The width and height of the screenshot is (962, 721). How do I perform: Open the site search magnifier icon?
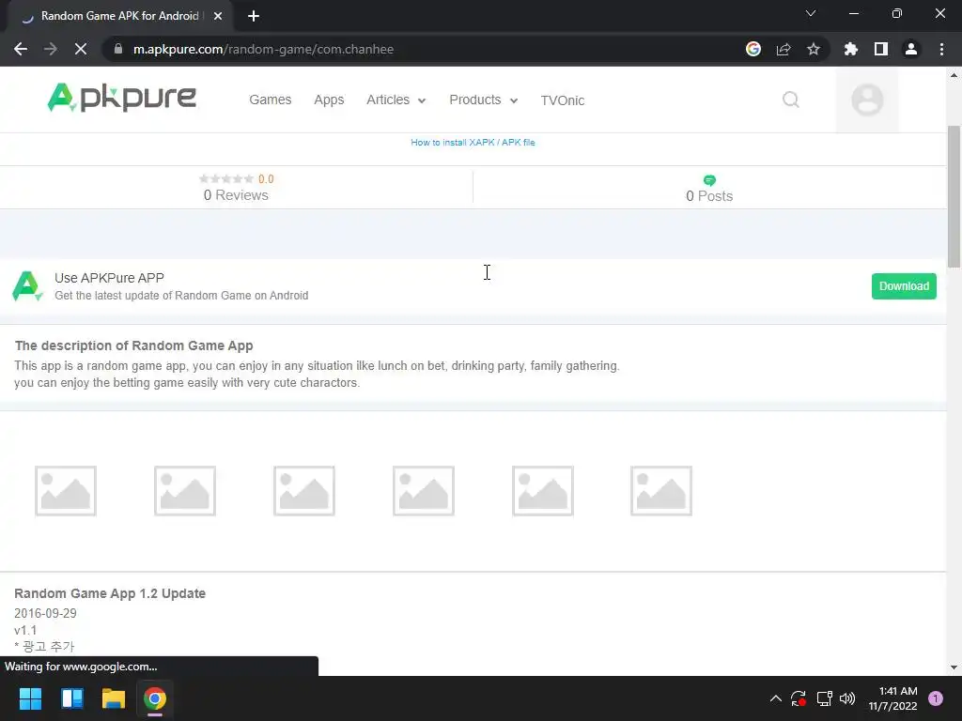pos(791,100)
